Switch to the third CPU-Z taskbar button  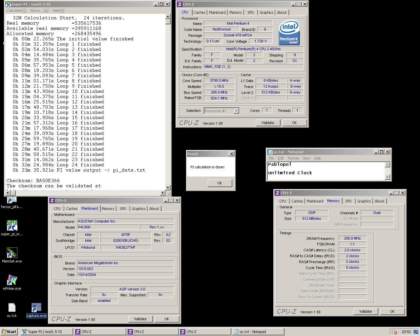tap(205, 331)
